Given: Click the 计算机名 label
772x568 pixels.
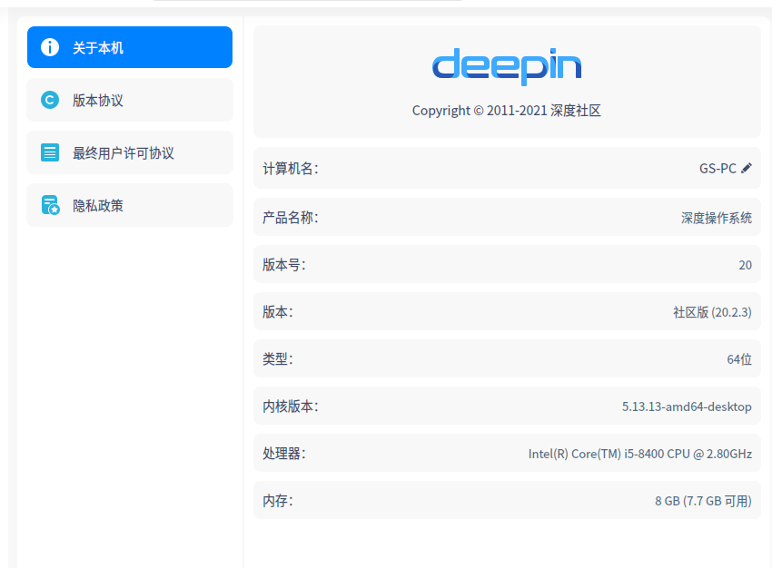Looking at the screenshot, I should click(x=291, y=169).
